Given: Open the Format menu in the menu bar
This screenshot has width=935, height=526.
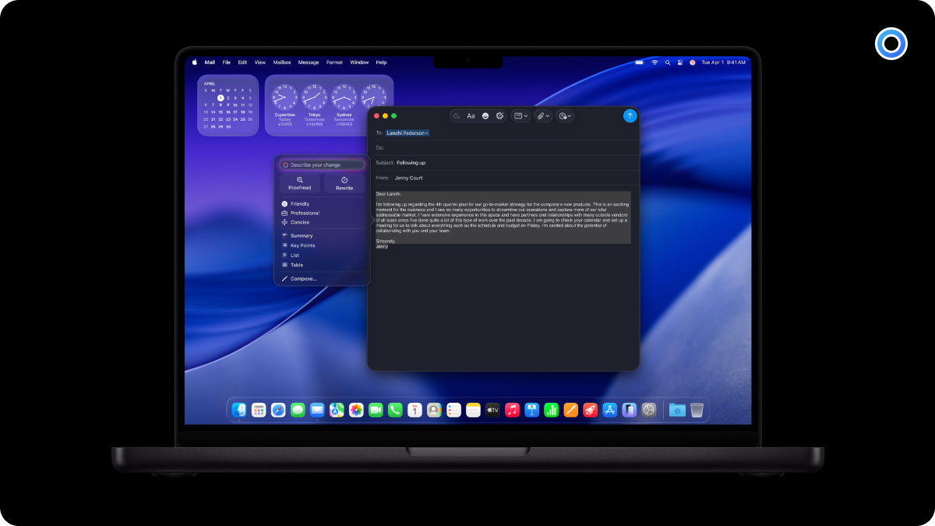Looking at the screenshot, I should pos(334,62).
